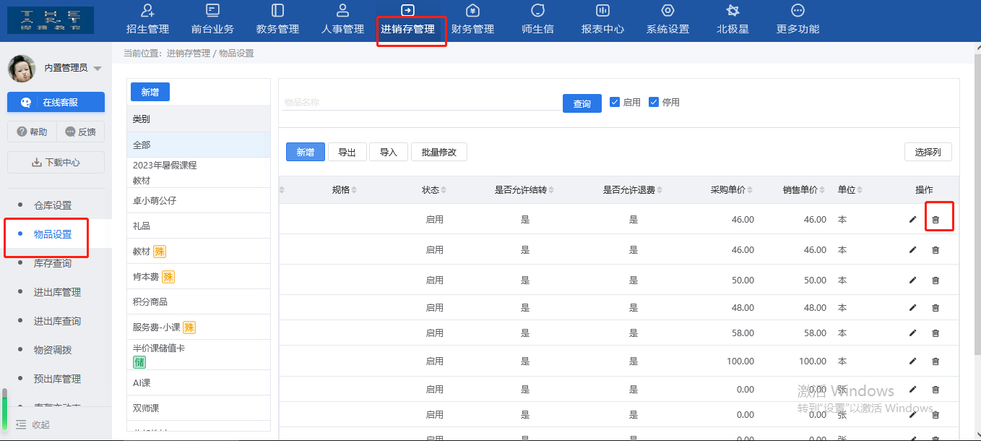The width and height of the screenshot is (981, 441).
Task: Click the administrator avatar photo
Action: tap(22, 68)
